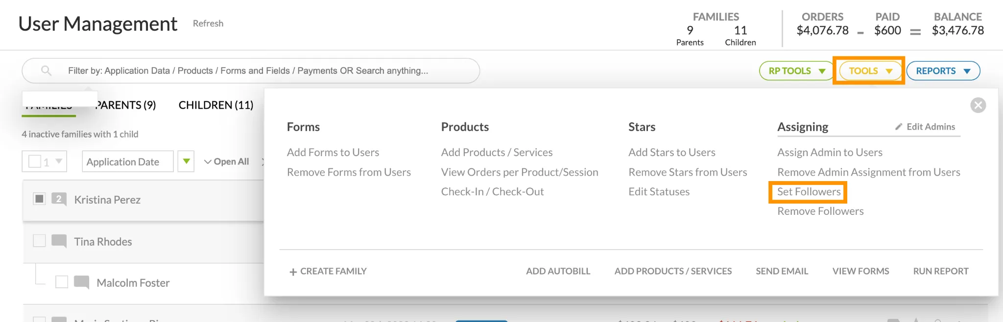Screen dimensions: 1003x322
Task: Switch to the Children (11) tab
Action: coord(216,105)
